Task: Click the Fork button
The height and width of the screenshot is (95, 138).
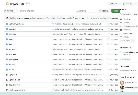Action: pos(127,4)
